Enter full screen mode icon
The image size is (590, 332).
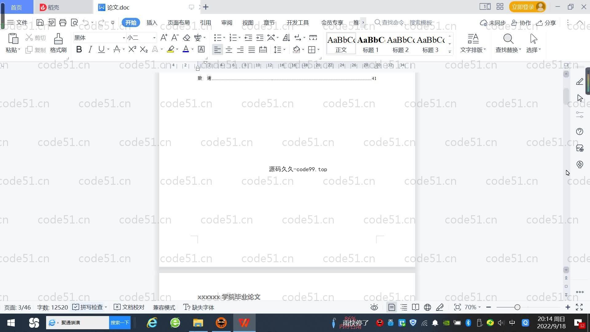[579, 307]
